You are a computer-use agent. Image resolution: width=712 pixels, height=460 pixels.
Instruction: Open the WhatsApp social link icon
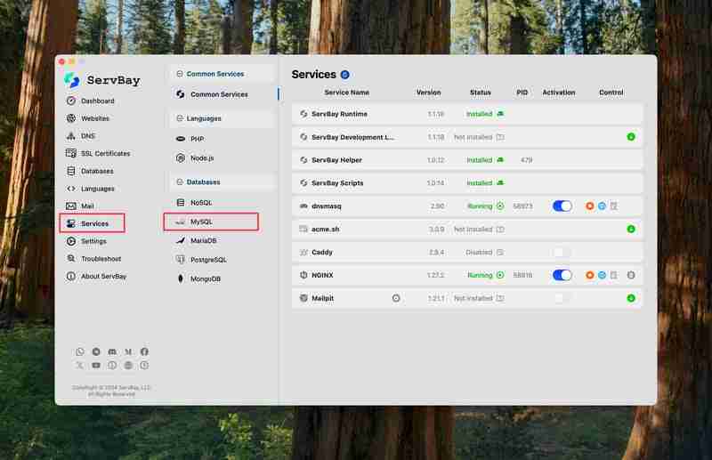(80, 352)
